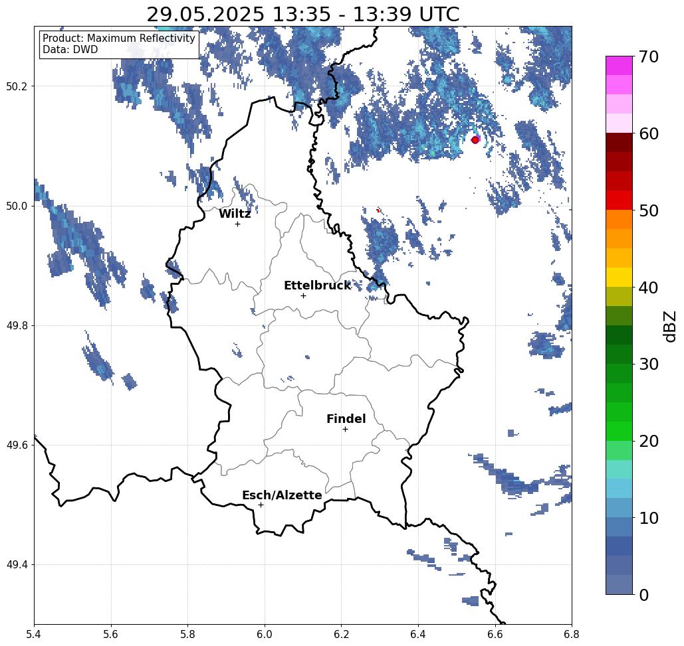Image resolution: width=684 pixels, height=646 pixels.
Task: Click the latitude tick label 49.6
Action: (17, 445)
